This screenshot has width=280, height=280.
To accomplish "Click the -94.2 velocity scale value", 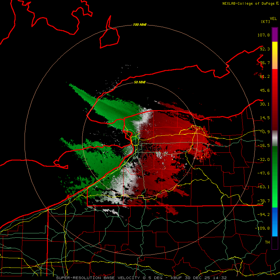I will 264,215.
